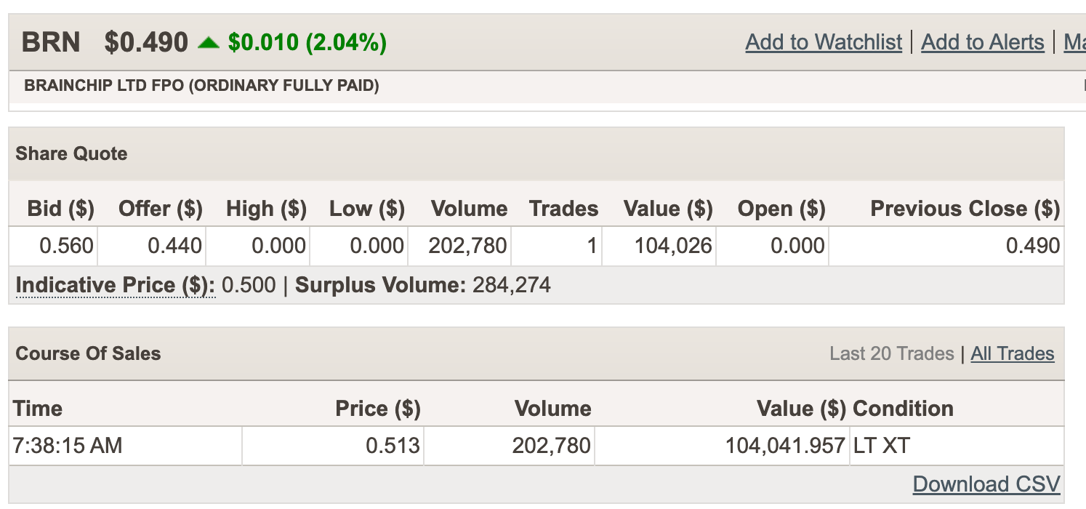Click the Indicative Price ($) dotted label
1086x509 pixels.
click(116, 285)
